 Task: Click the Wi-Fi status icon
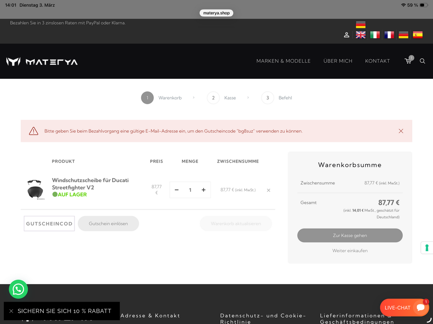pyautogui.click(x=404, y=5)
